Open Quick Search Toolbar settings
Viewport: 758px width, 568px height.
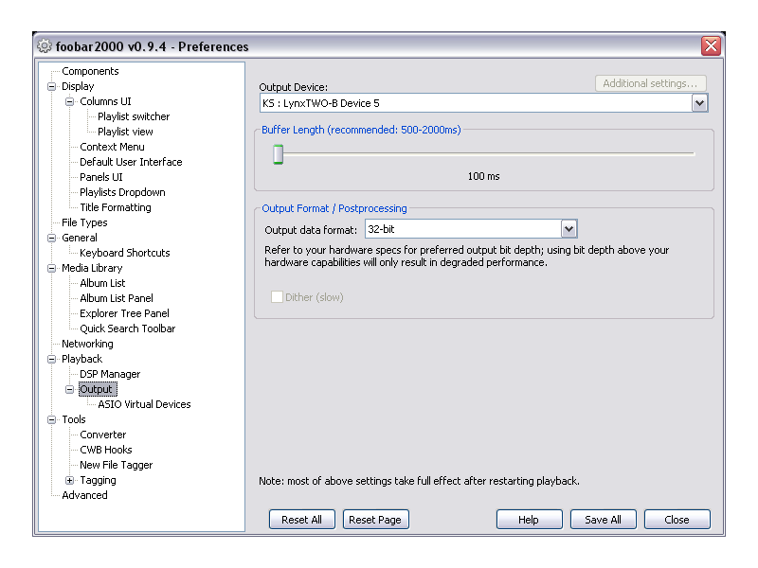click(x=128, y=328)
